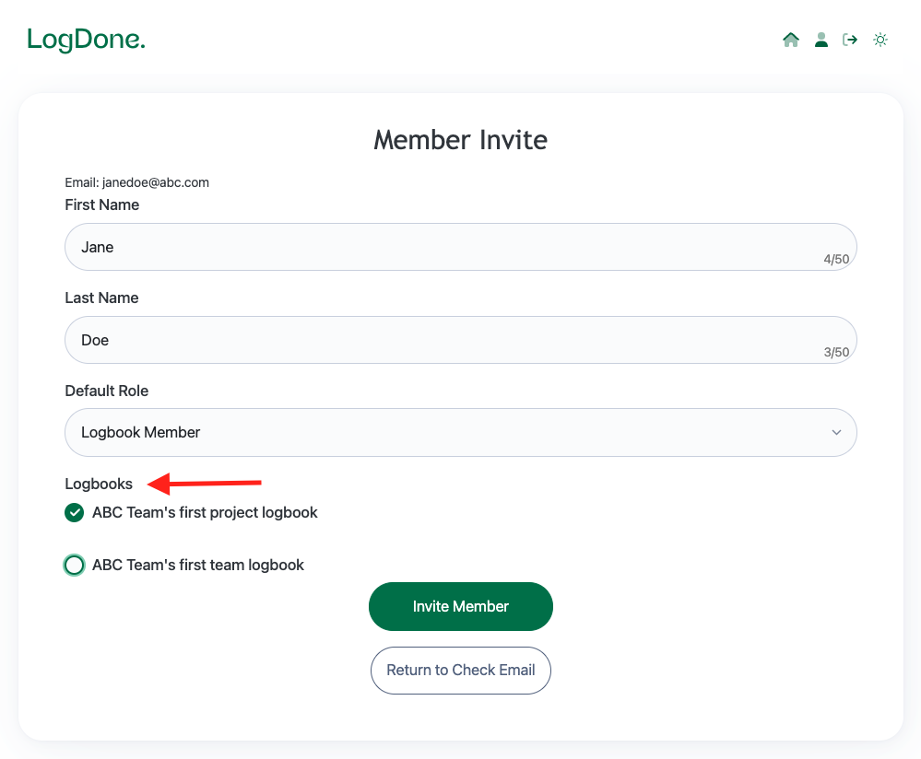Check the ABC Team's first team logbook box
Viewport: 921px width, 759px height.
pyautogui.click(x=75, y=565)
